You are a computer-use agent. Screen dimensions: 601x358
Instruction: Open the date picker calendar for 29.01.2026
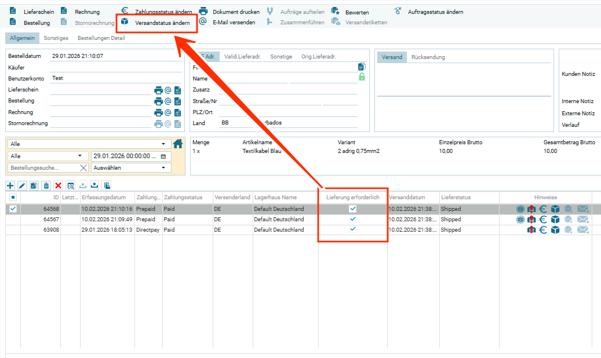pos(163,156)
